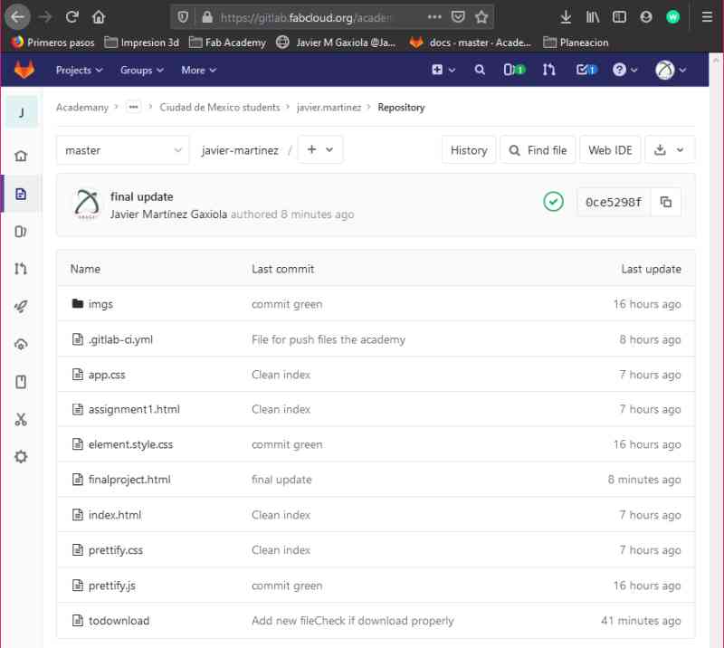Open commit hash 0ce5298f
Viewport: 724px width, 648px height.
pos(614,202)
